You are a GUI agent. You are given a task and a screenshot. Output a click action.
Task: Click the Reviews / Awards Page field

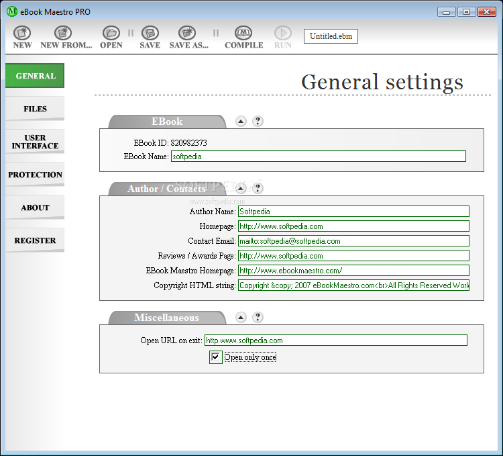point(353,256)
